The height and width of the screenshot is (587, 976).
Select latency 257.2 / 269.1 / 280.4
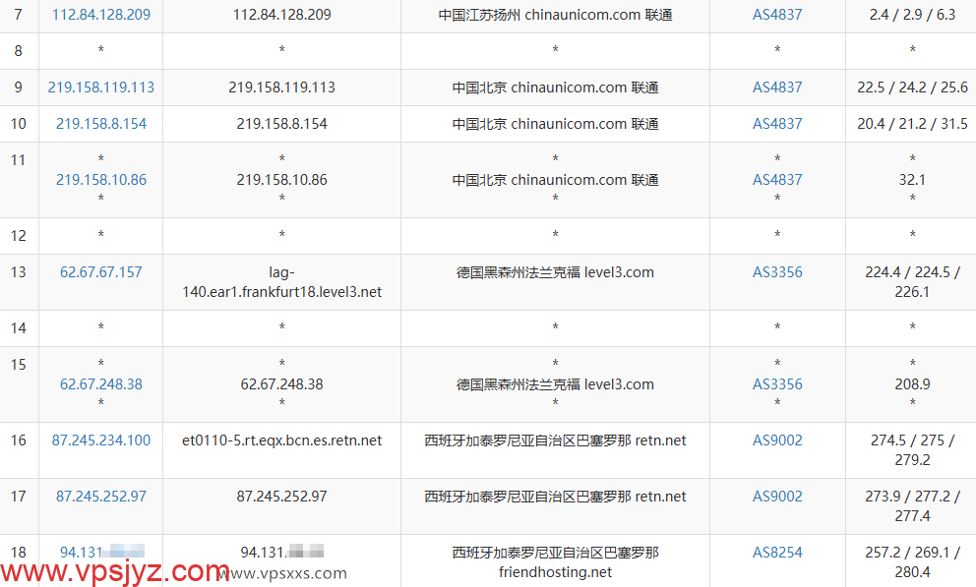coord(912,562)
